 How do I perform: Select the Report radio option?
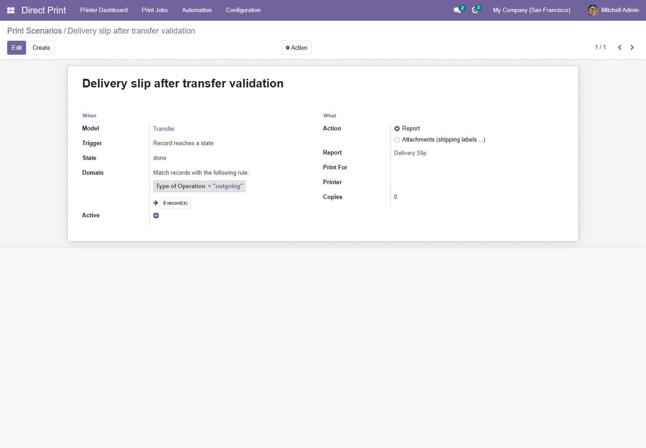tap(397, 129)
